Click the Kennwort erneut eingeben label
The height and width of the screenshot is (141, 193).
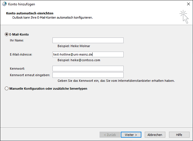[30, 75]
